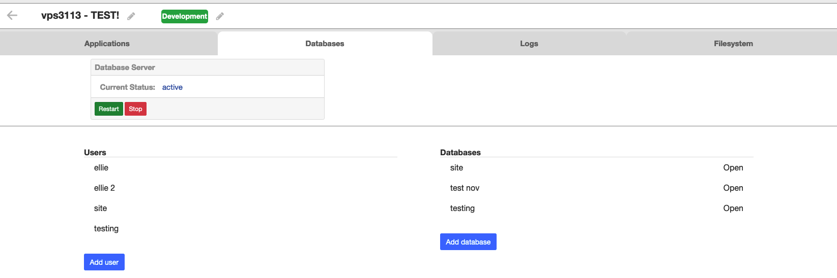This screenshot has width=837, height=278.
Task: Click the vps3113 - TEST! server title
Action: [80, 15]
